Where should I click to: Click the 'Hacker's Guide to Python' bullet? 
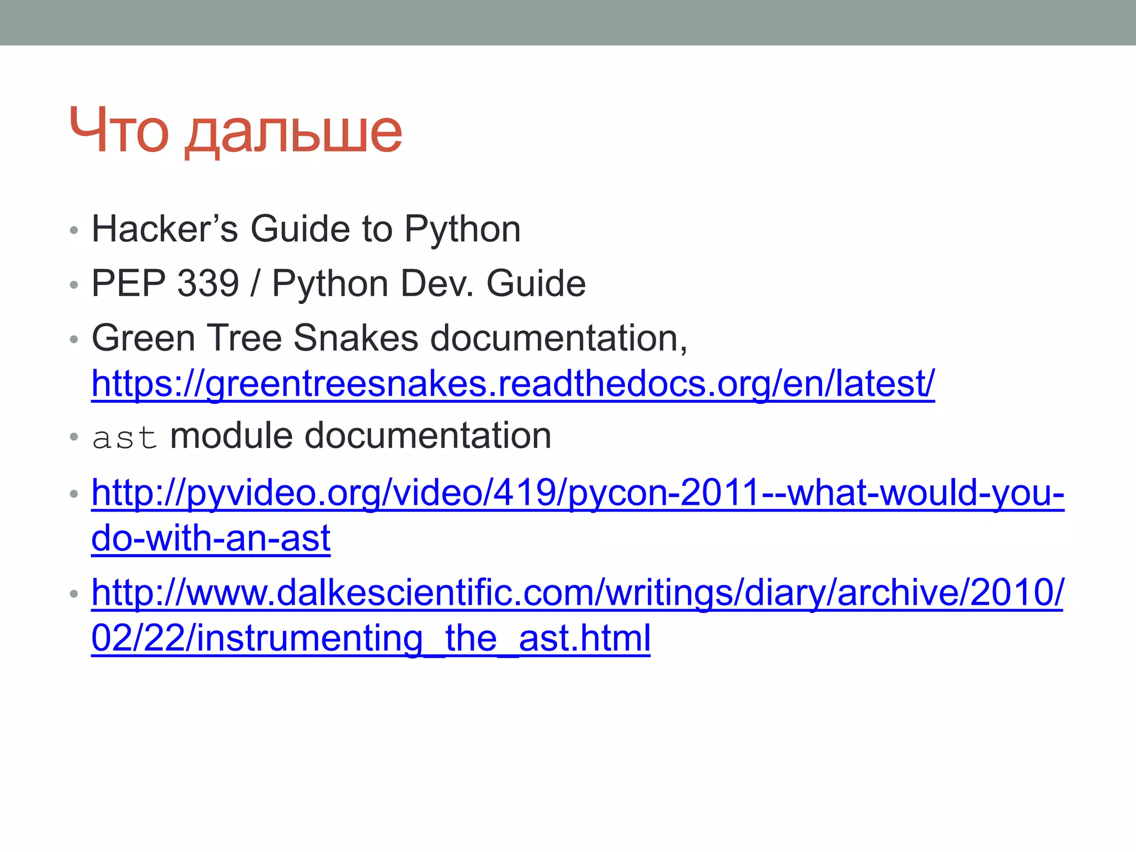coord(306,229)
